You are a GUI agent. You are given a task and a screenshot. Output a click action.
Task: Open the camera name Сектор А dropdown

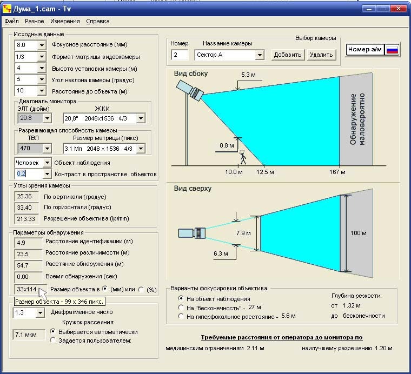(x=260, y=55)
